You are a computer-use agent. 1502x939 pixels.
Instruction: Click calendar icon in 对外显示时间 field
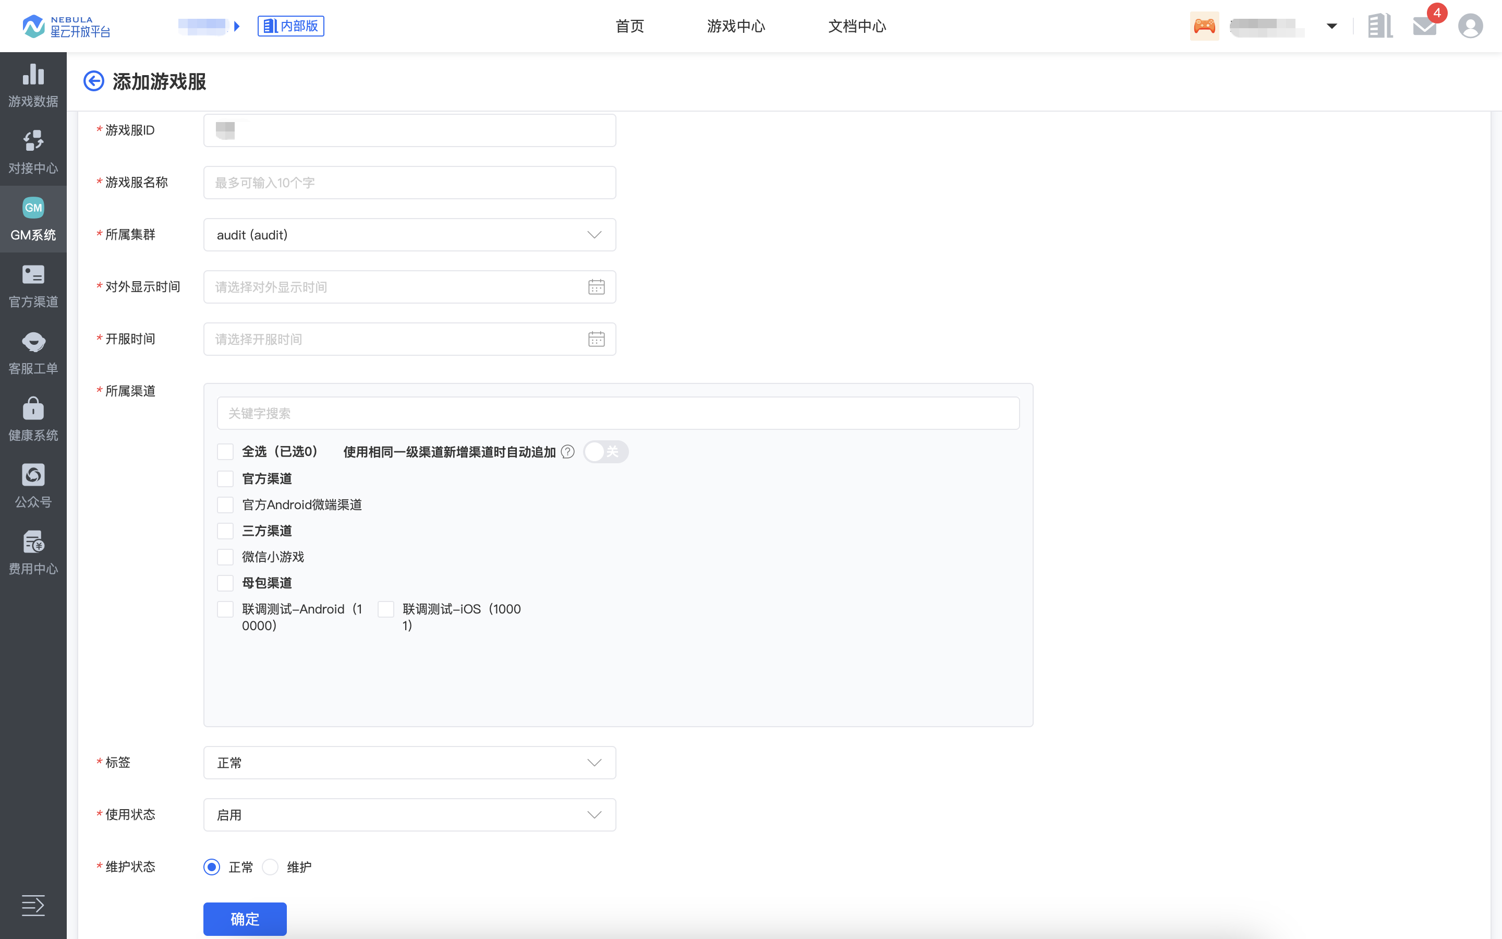click(x=596, y=287)
